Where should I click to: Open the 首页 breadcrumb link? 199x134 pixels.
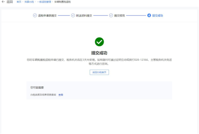pyautogui.click(x=19, y=2)
